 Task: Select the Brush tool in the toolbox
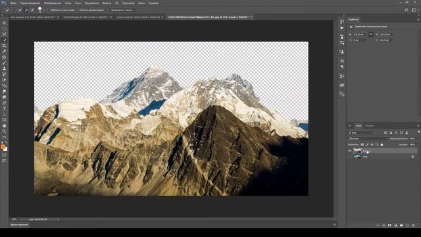point(4,63)
